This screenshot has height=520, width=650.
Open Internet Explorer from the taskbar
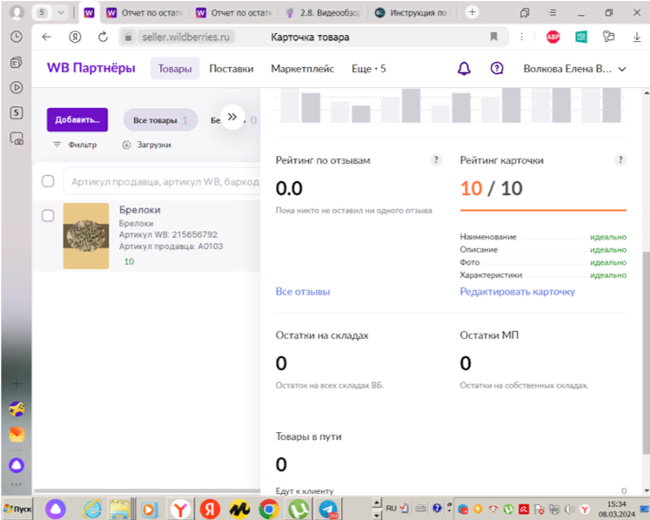[x=92, y=510]
